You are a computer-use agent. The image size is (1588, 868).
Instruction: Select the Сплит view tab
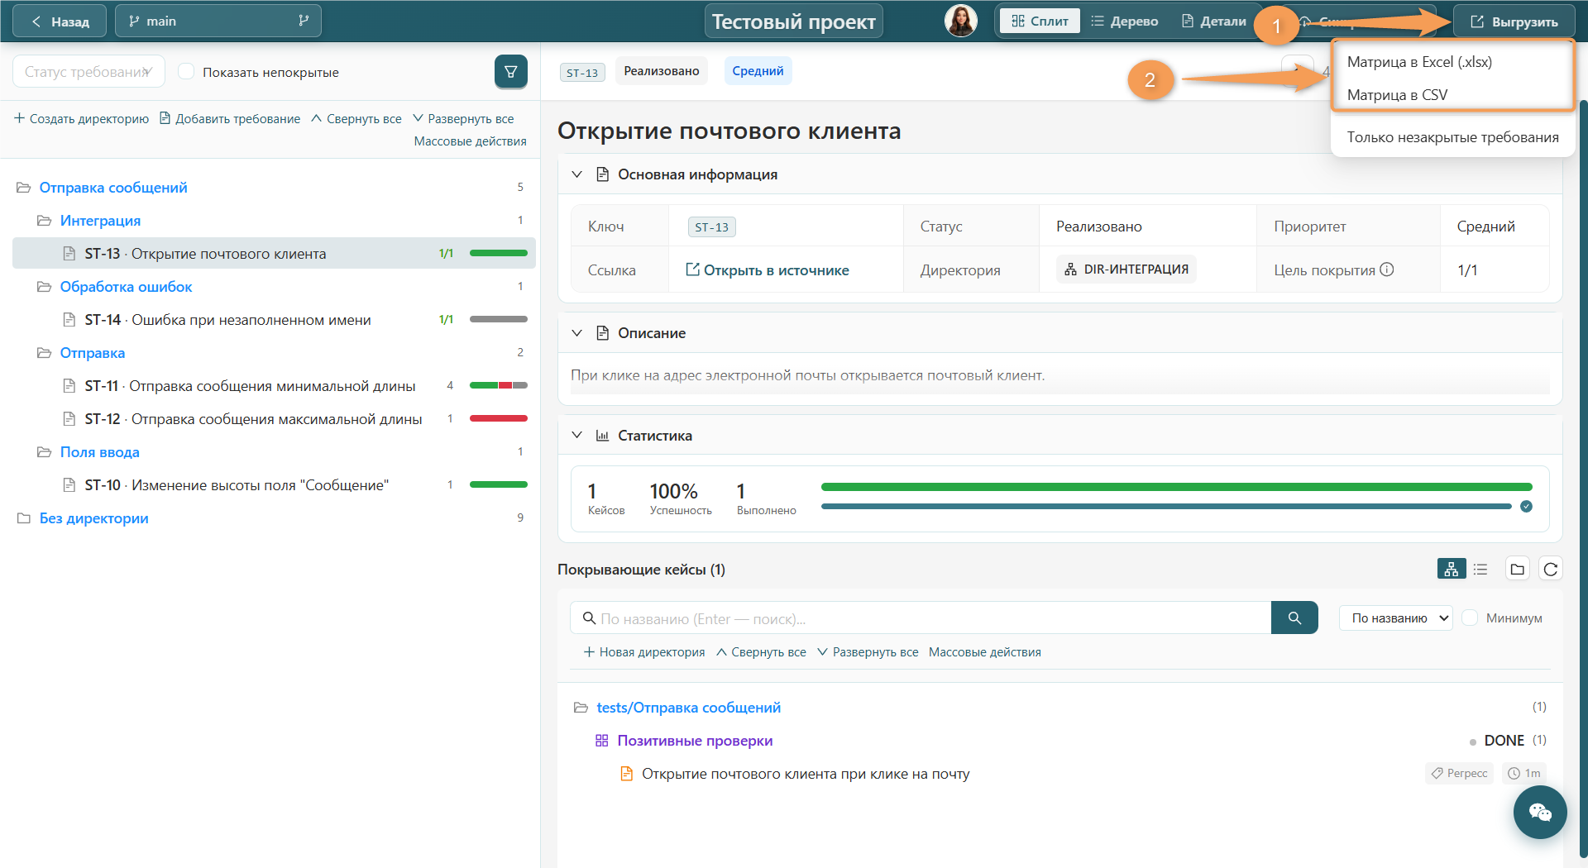click(1040, 21)
